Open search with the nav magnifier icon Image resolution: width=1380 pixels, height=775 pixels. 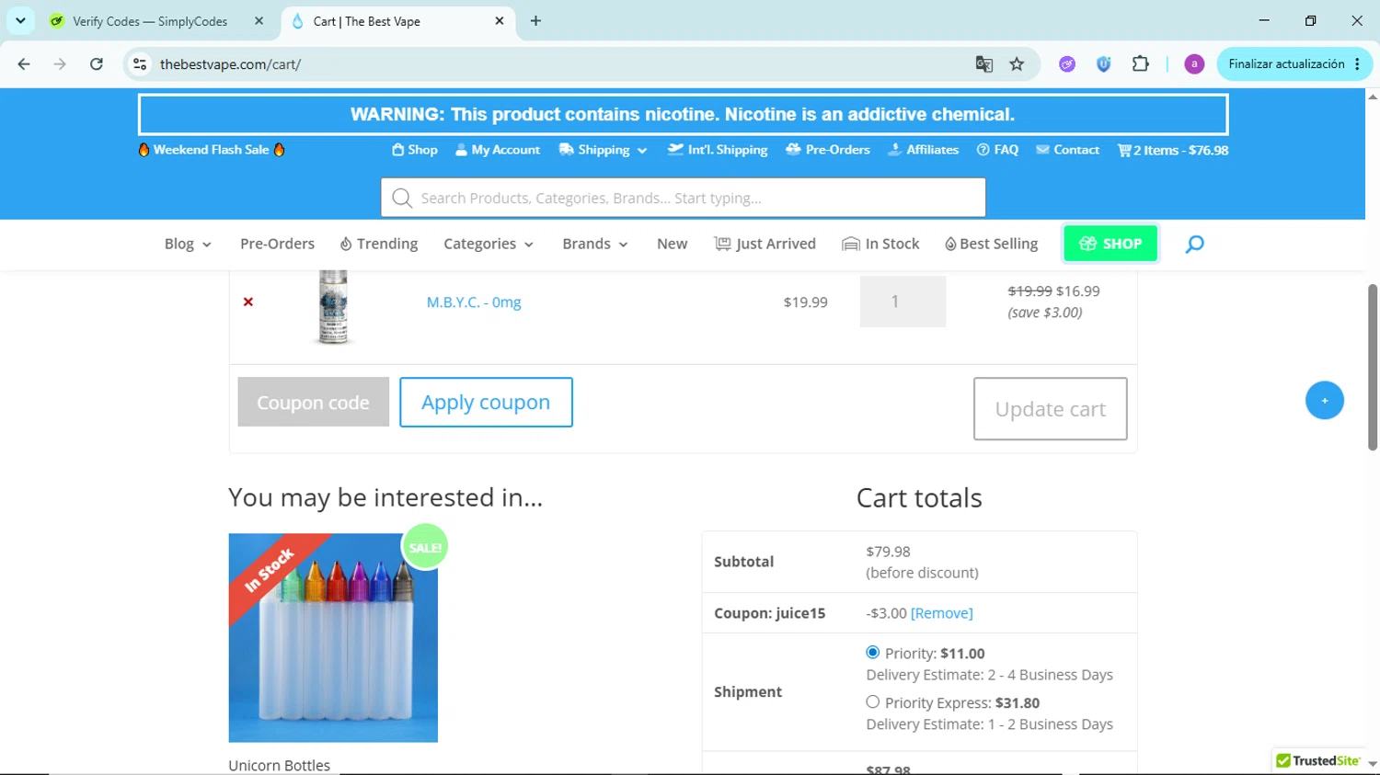(1194, 244)
